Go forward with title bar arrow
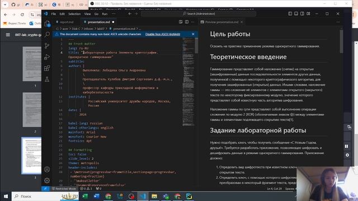Viewport: 358px width, 201px height. pos(136,13)
